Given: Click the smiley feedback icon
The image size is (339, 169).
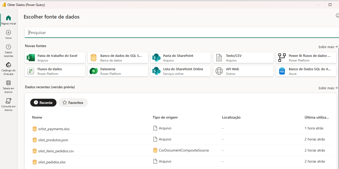Looking at the screenshot, I should coord(337,15).
